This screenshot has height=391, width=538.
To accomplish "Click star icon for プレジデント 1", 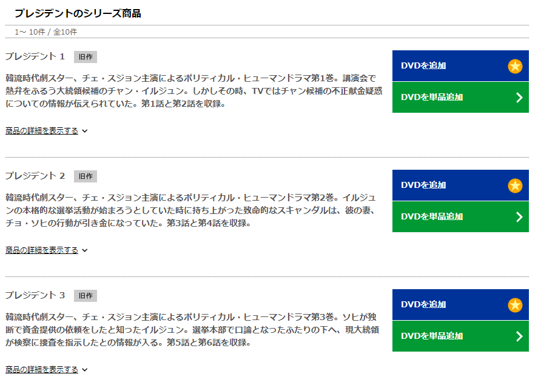I will (515, 66).
